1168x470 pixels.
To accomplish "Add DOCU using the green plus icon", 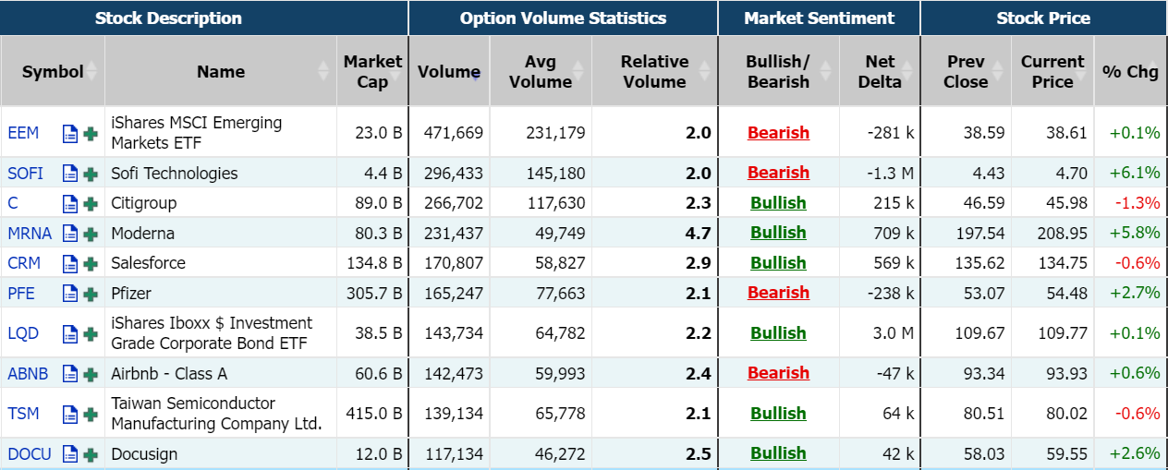I will pyautogui.click(x=91, y=454).
